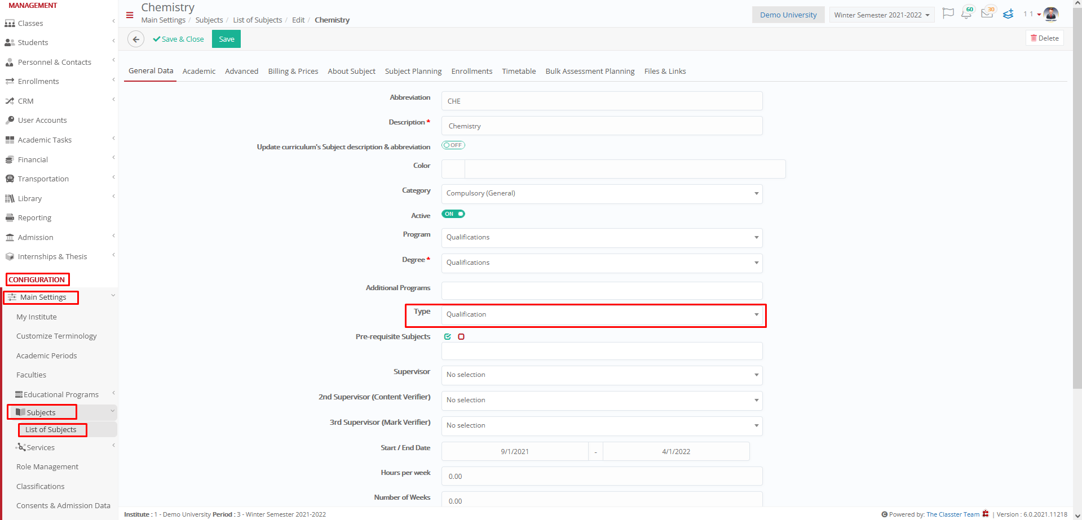Open the Category dropdown
This screenshot has width=1082, height=520.
point(602,194)
